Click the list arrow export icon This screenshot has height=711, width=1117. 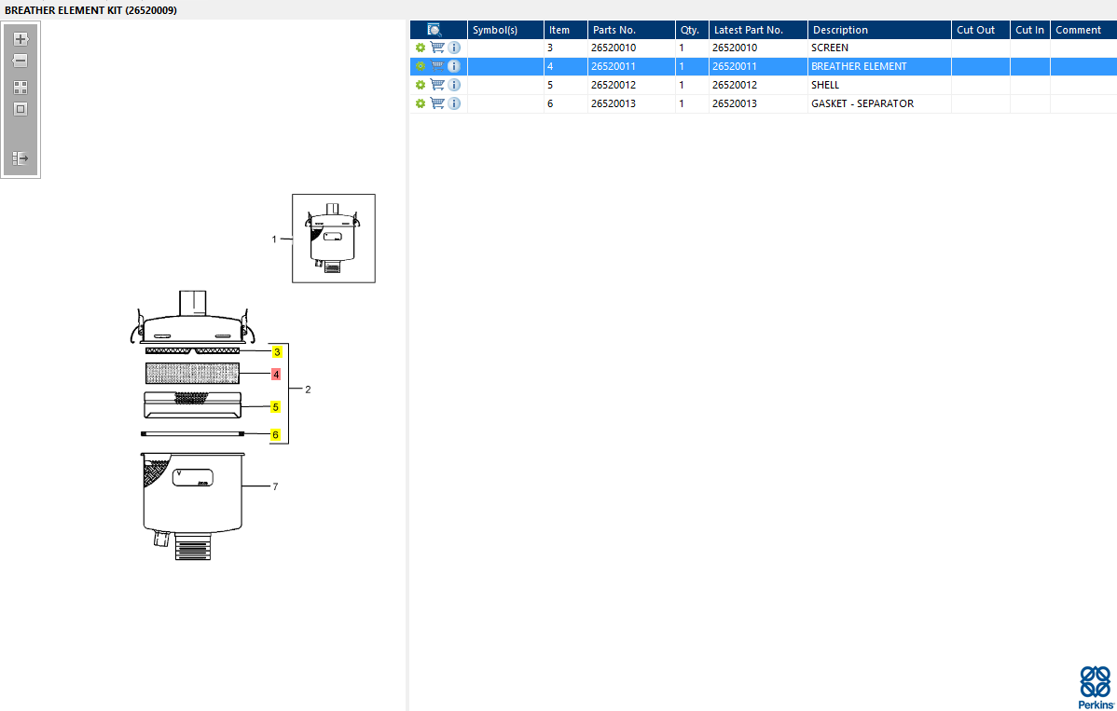point(21,158)
